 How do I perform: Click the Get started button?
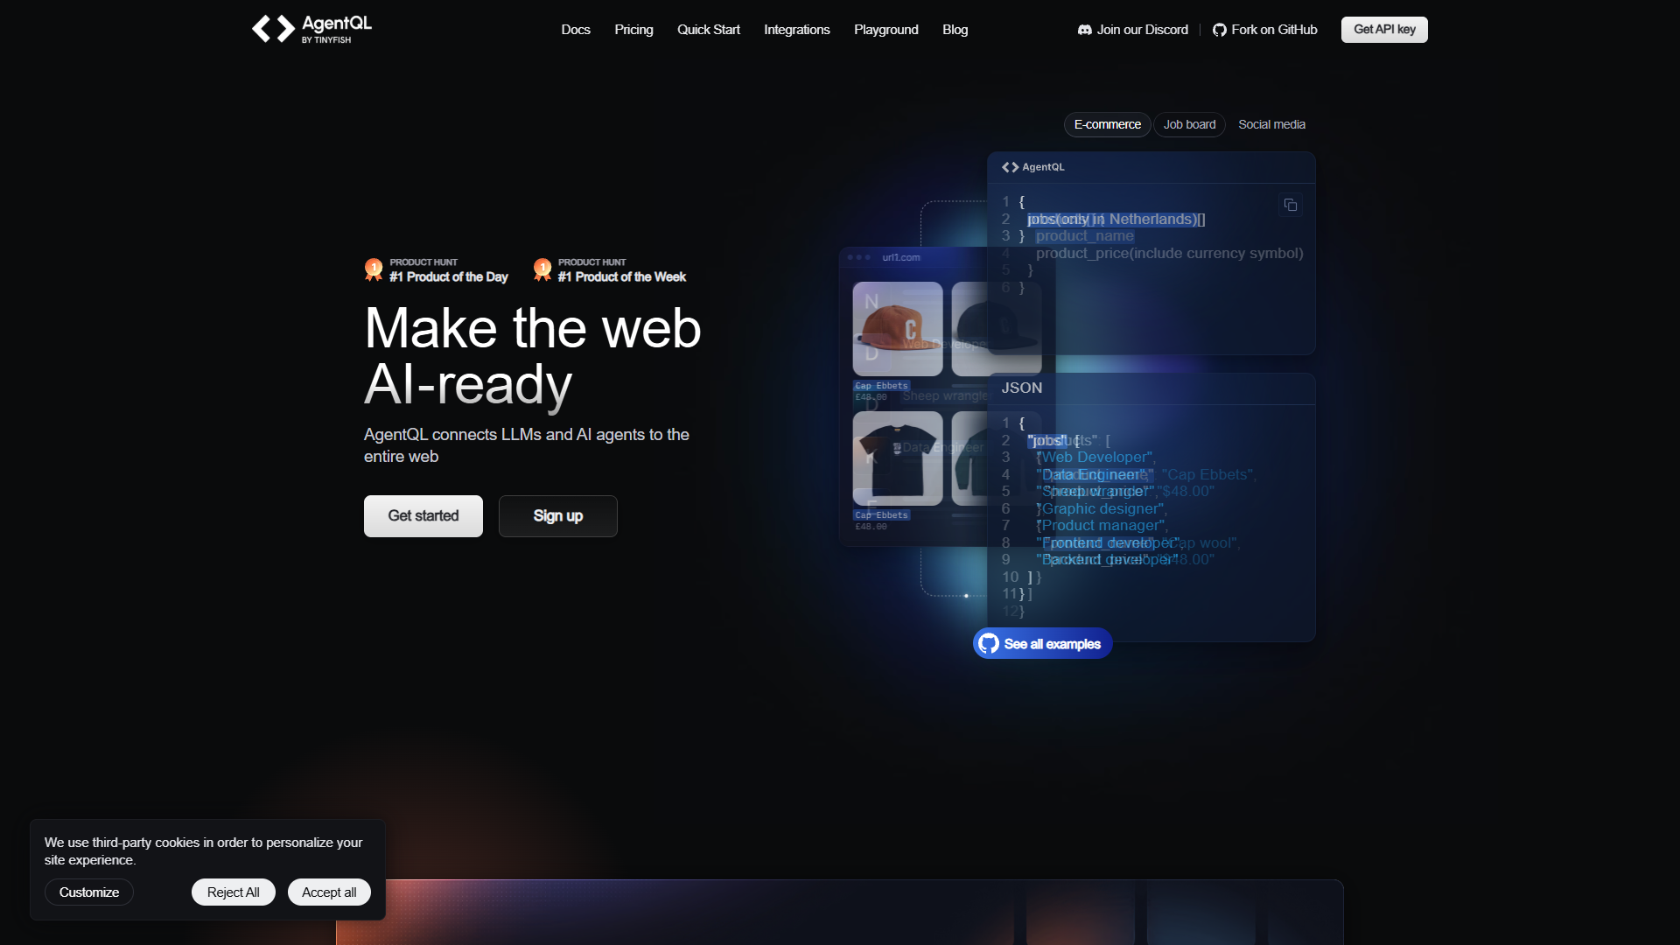pyautogui.click(x=423, y=516)
